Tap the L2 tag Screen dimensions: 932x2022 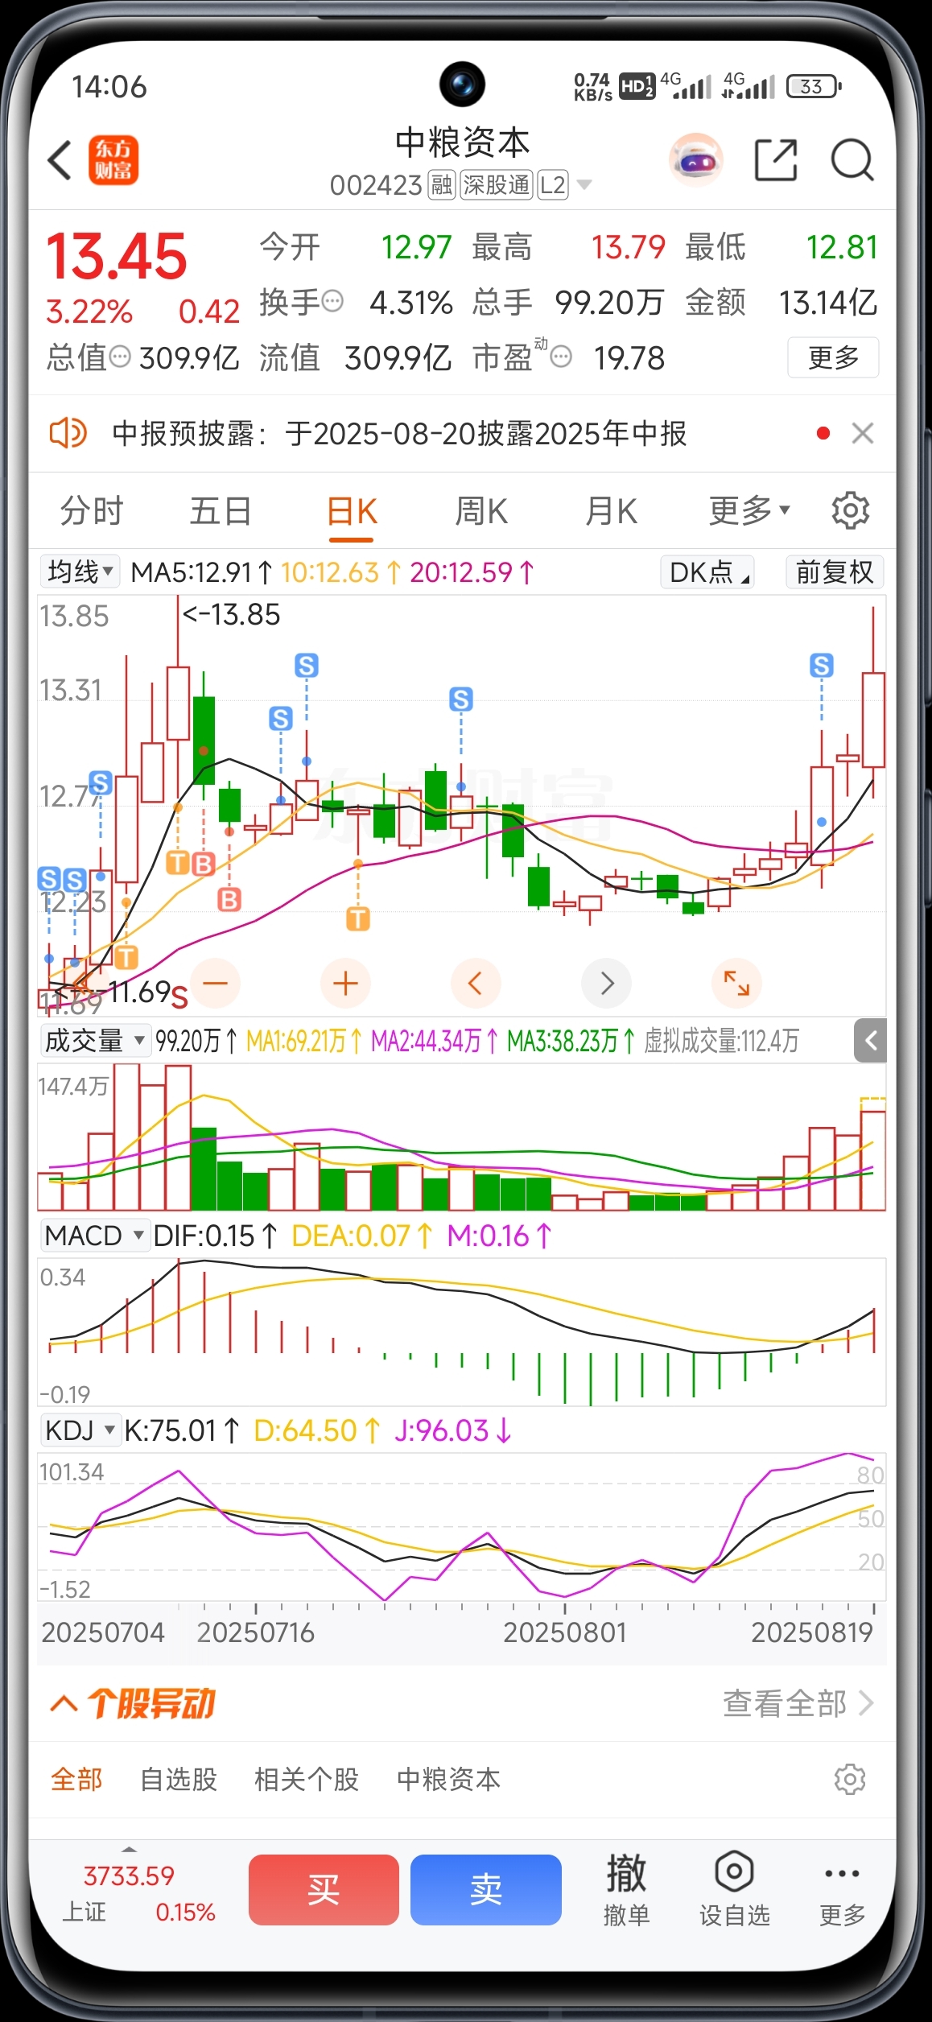pos(552,185)
